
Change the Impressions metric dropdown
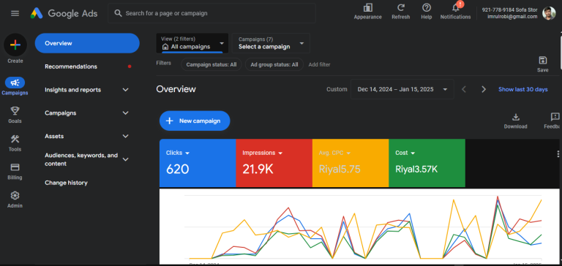[x=263, y=153]
